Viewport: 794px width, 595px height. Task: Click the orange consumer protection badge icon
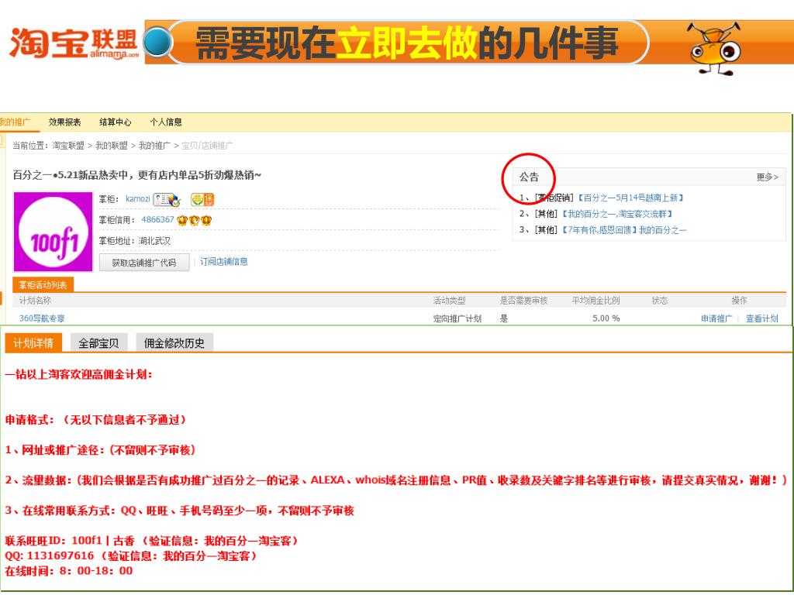tap(202, 199)
